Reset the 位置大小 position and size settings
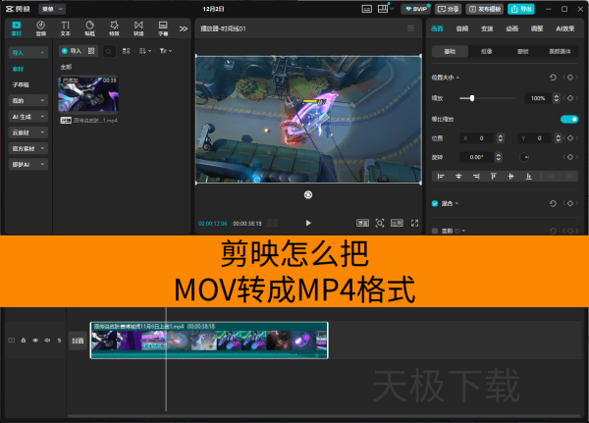The image size is (589, 423). click(x=553, y=77)
